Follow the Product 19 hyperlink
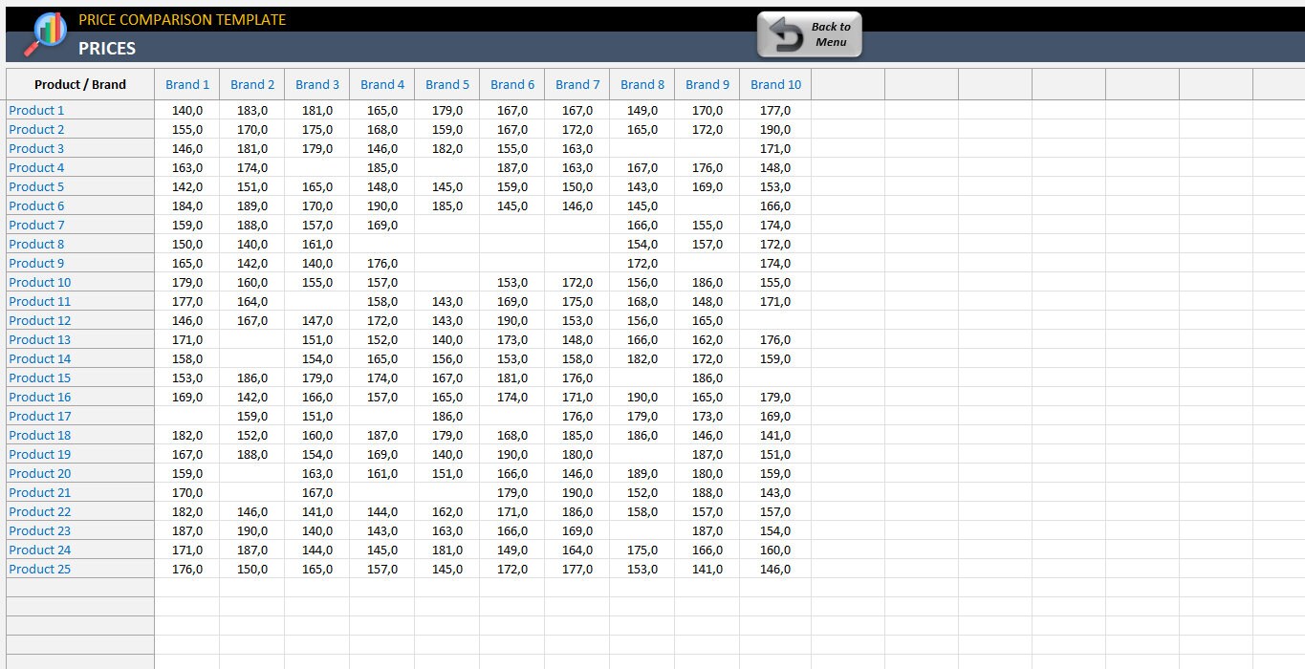1305x669 pixels. (x=40, y=454)
